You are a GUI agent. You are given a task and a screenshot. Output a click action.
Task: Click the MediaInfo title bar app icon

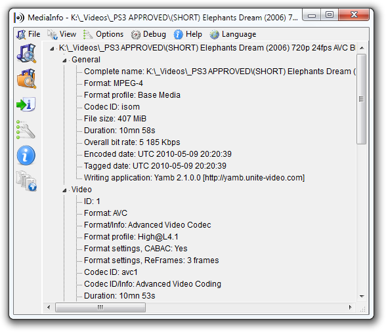19,18
